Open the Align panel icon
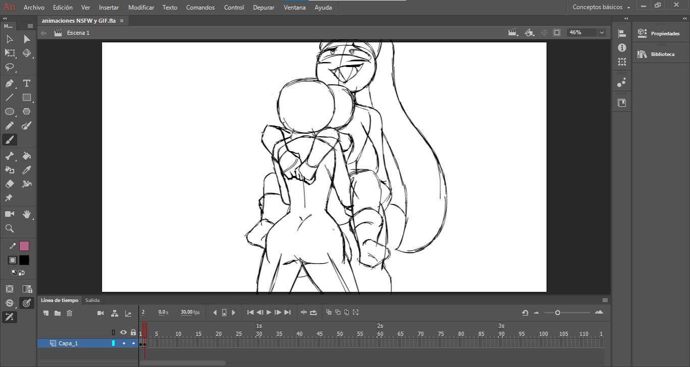The image size is (690, 367). (622, 33)
